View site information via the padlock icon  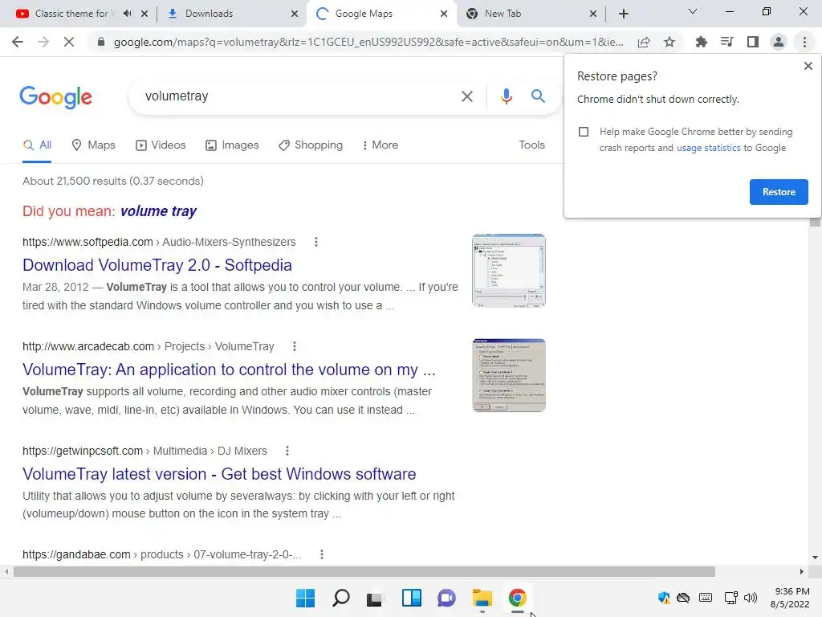click(101, 42)
